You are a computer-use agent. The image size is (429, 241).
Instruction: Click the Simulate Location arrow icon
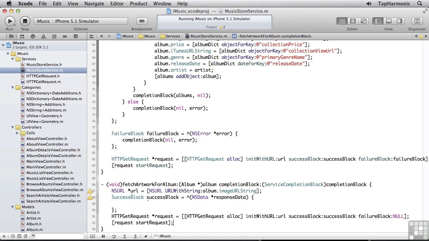coord(145,236)
